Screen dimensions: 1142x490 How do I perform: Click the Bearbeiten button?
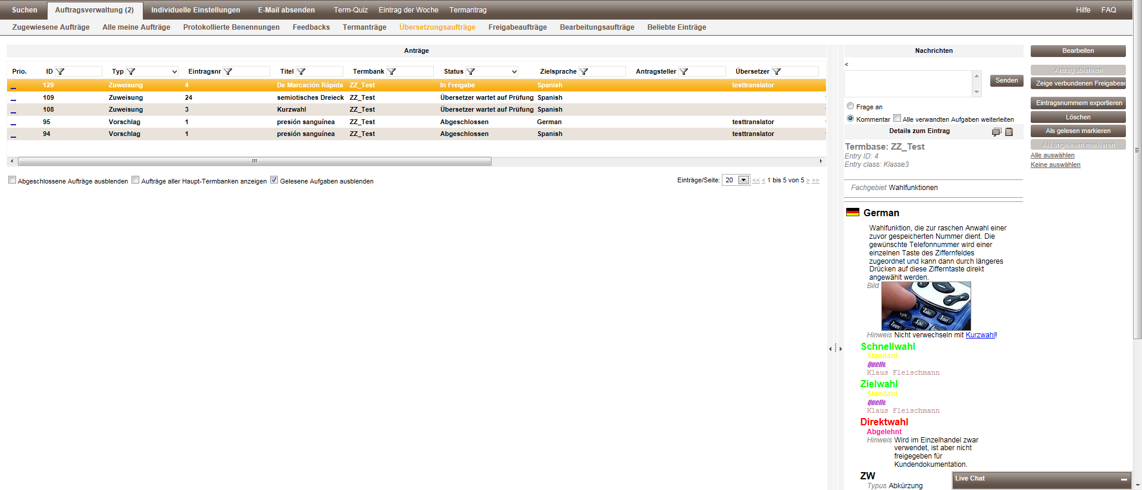[1078, 51]
